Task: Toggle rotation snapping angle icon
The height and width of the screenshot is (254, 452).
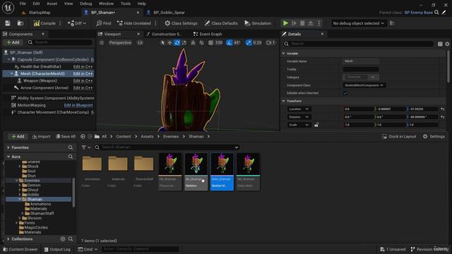Action: [230, 42]
